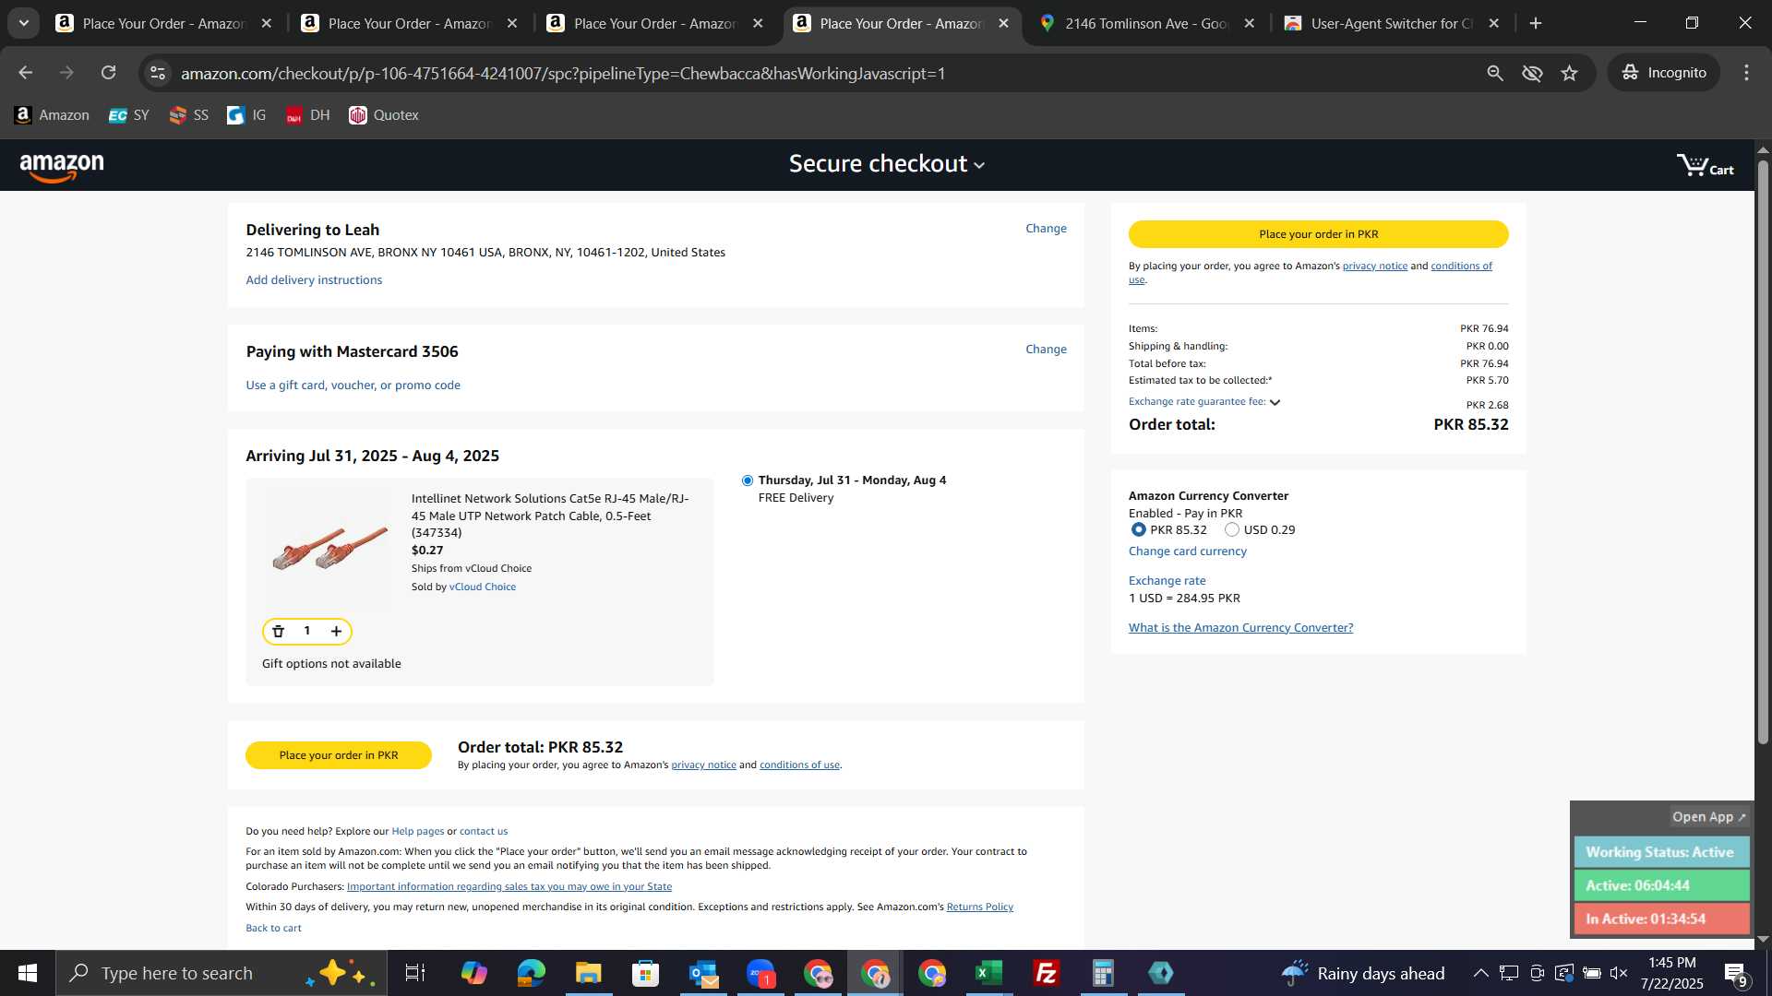The image size is (1772, 996).
Task: Open the Amazon logo home link
Action: pos(62,166)
